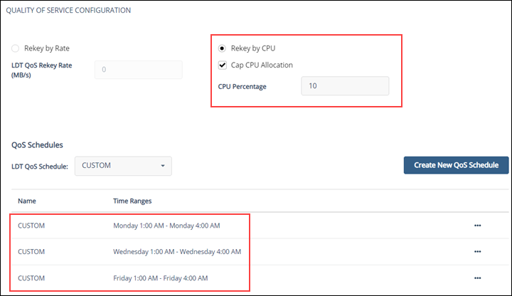
Task: Select the Monday 1:00 AM time range
Action: [x=166, y=226]
